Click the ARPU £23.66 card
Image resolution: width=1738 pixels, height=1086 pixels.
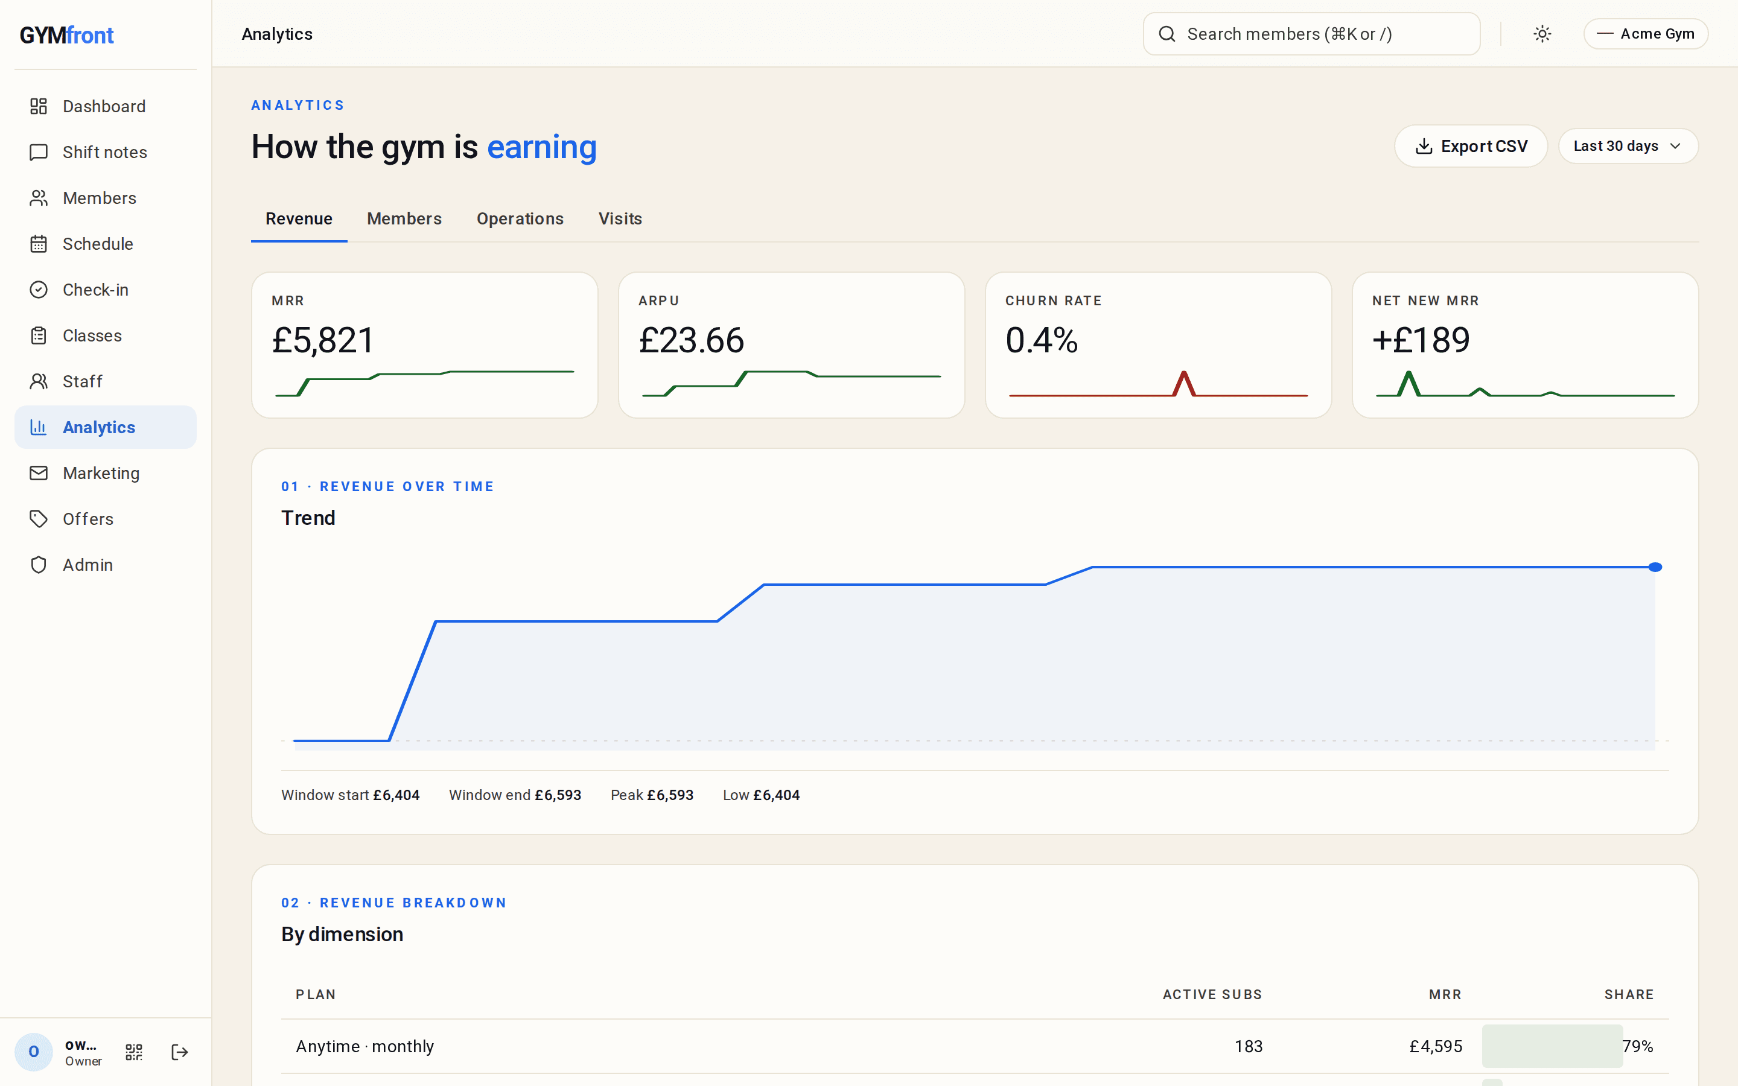click(x=791, y=345)
